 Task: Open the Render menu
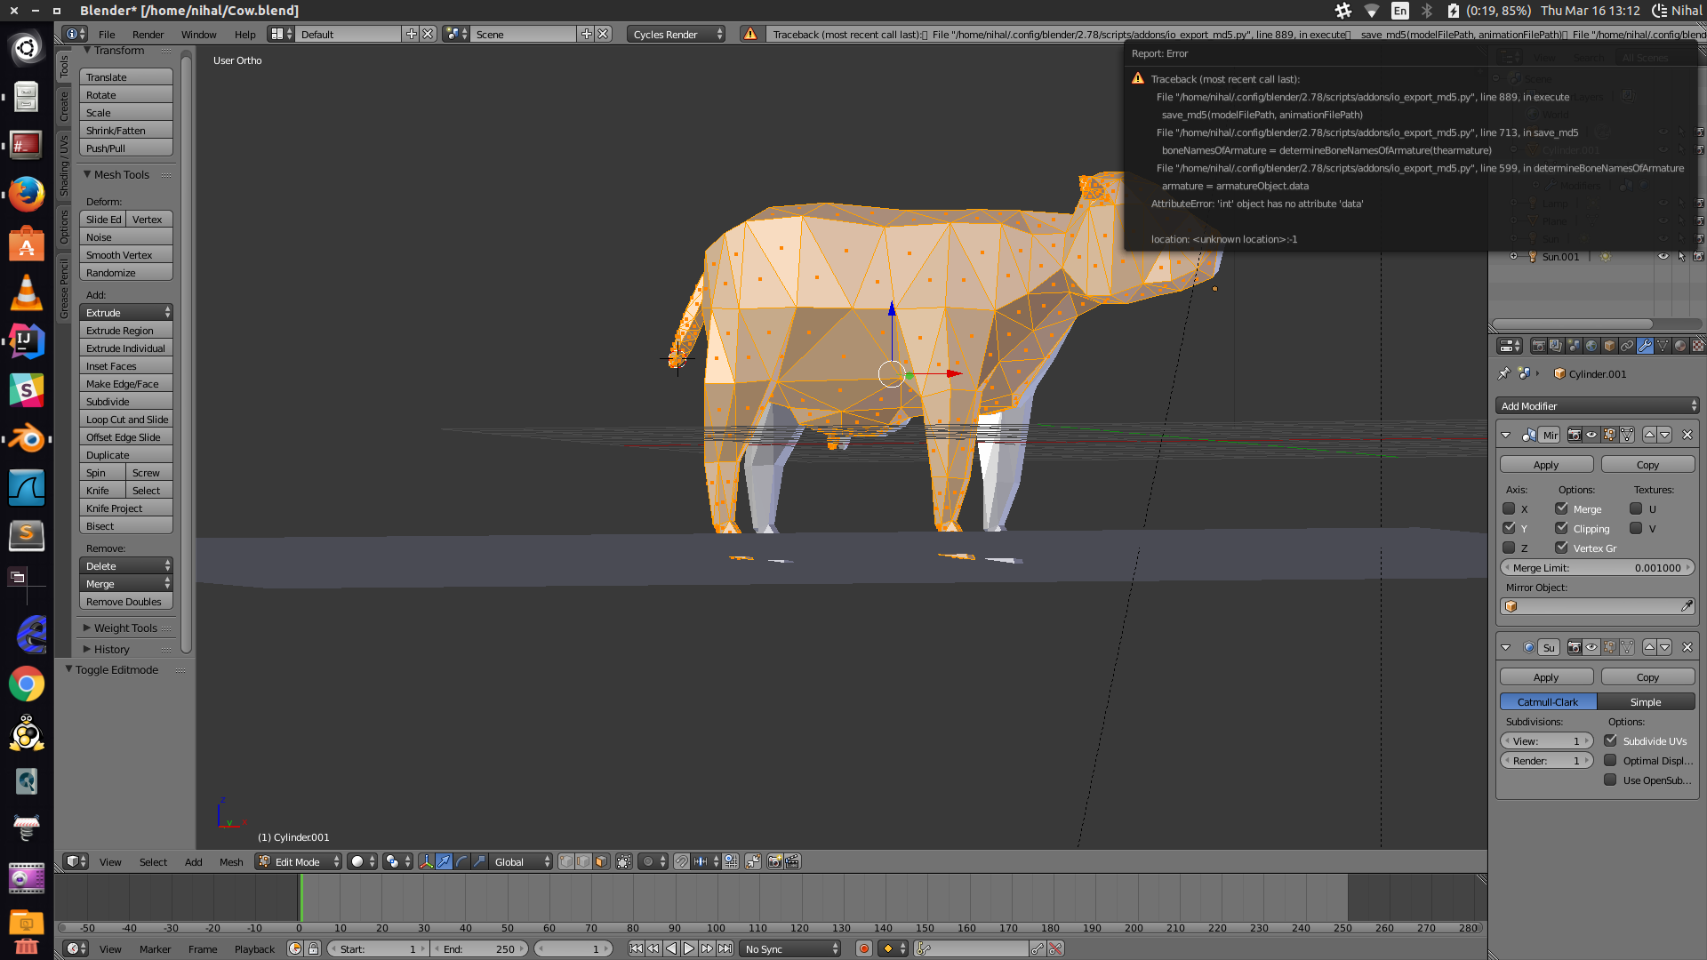tap(148, 34)
